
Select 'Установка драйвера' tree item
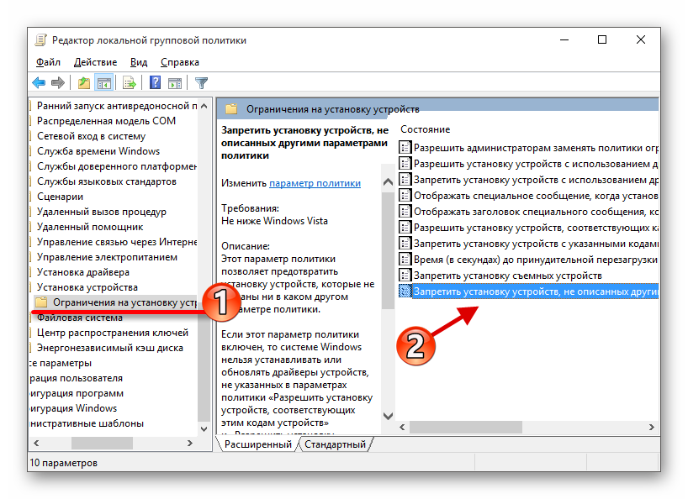click(x=83, y=272)
